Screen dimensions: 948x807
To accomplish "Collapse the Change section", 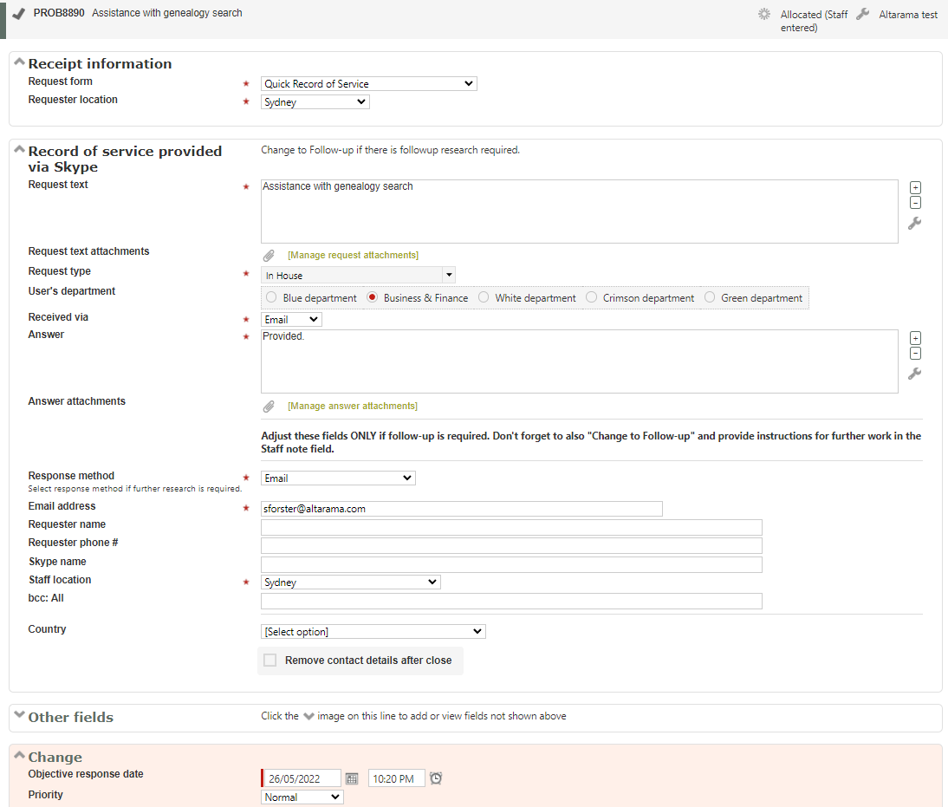I will point(19,755).
